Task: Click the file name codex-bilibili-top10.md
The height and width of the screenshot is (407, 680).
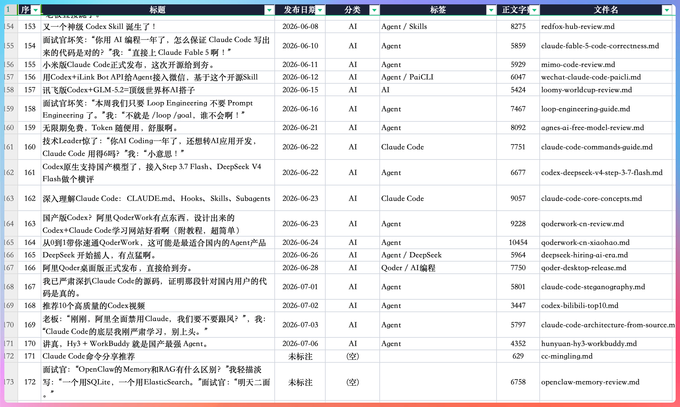Action: coord(580,306)
